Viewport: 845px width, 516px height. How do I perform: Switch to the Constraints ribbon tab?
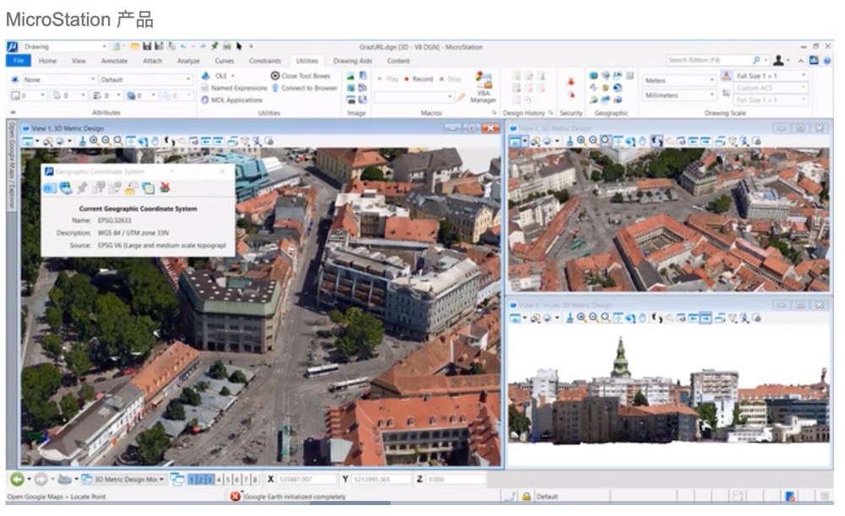click(264, 61)
